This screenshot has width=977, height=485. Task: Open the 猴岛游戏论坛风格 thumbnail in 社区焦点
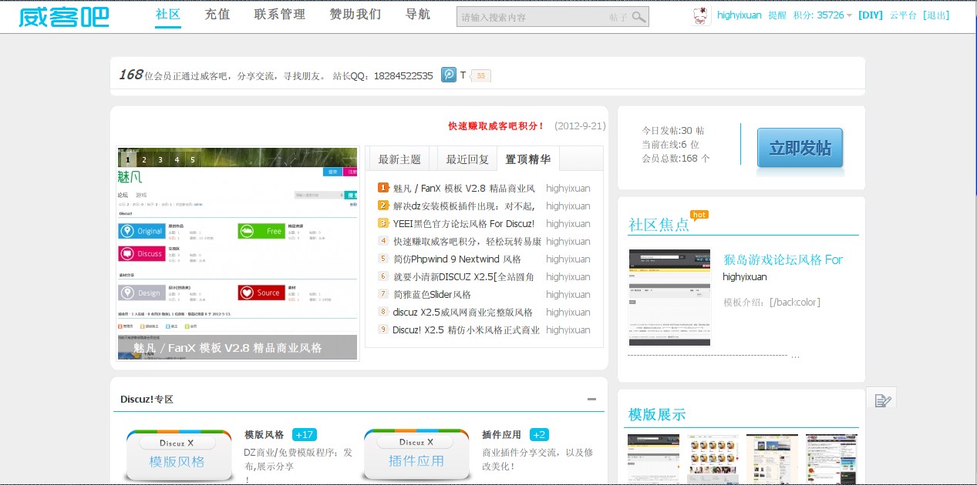coord(669,297)
